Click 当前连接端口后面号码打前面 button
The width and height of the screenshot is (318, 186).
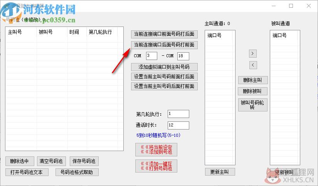pos(164,45)
